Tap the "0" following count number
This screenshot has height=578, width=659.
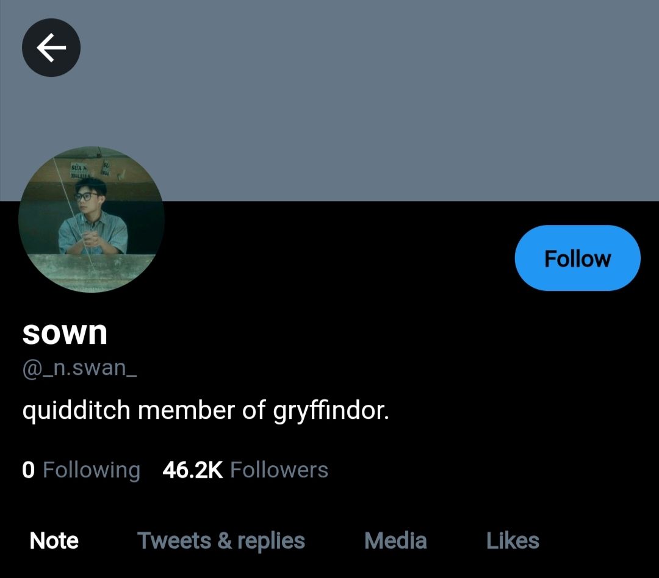28,470
